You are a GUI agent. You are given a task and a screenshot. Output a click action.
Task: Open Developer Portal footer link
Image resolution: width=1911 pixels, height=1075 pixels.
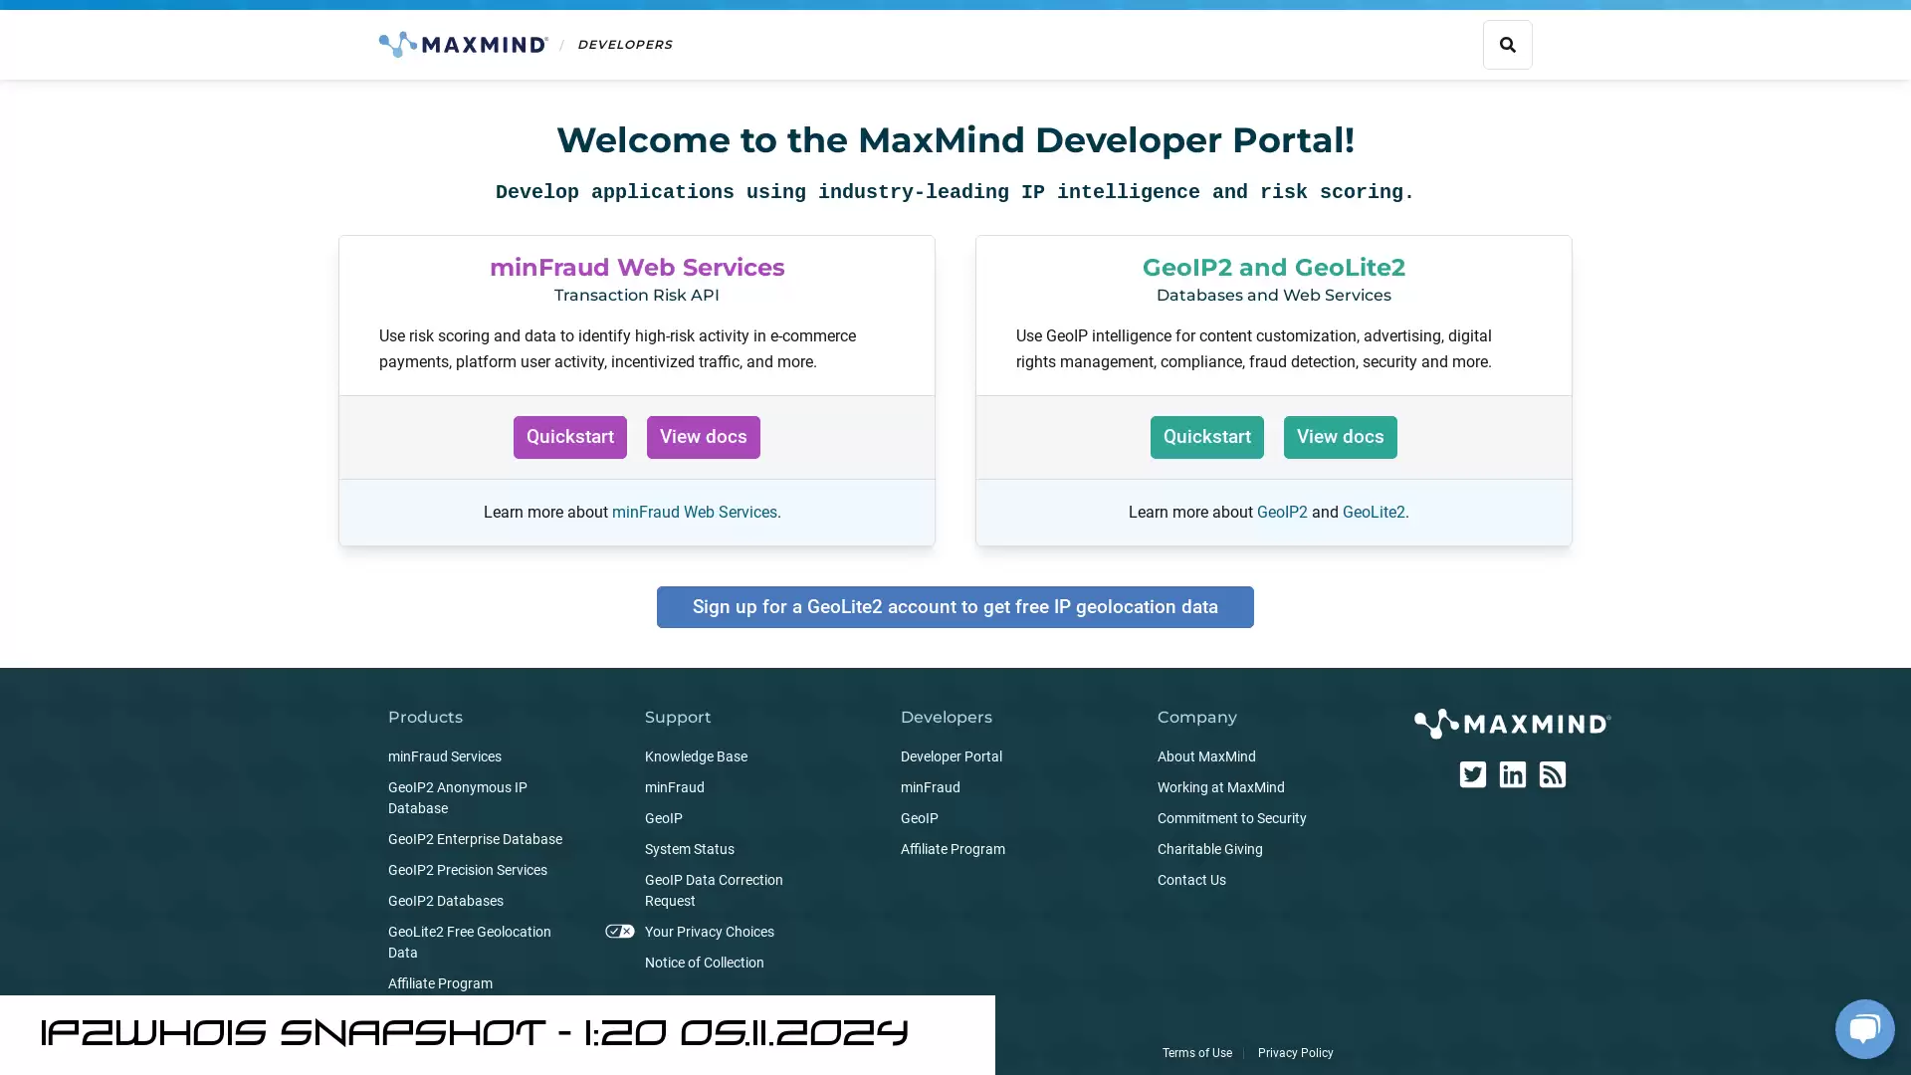click(x=951, y=756)
